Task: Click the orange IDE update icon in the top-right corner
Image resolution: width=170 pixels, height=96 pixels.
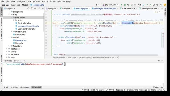Action: [x=165, y=5]
